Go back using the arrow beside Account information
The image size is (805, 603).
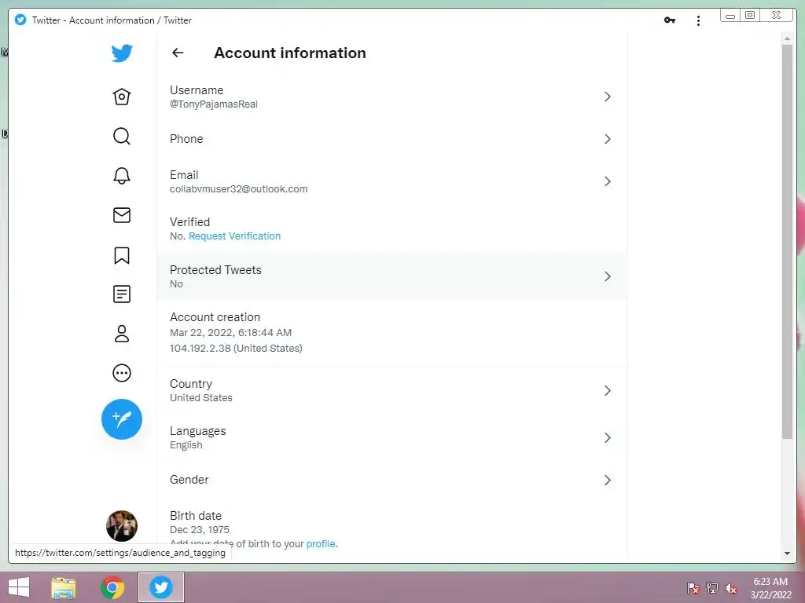pyautogui.click(x=178, y=53)
